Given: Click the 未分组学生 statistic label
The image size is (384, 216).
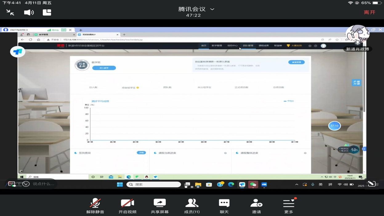Looking at the screenshot, I should point(204,87).
